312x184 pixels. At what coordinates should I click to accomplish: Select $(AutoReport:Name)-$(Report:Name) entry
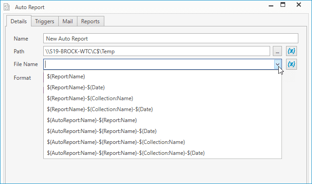(162, 120)
